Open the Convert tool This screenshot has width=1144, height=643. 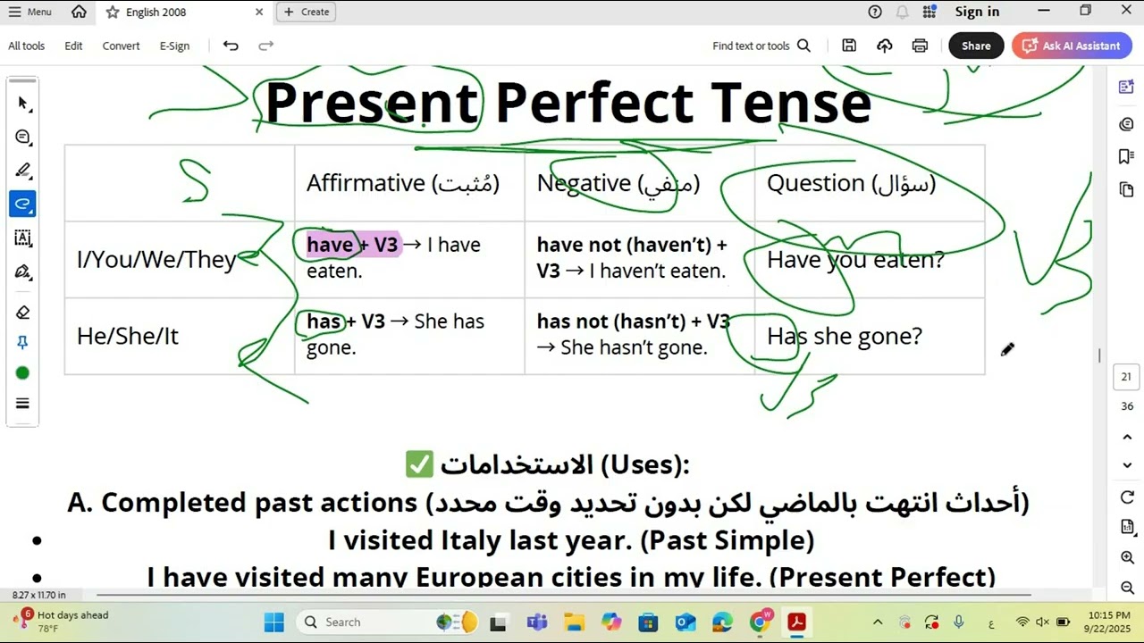click(121, 46)
